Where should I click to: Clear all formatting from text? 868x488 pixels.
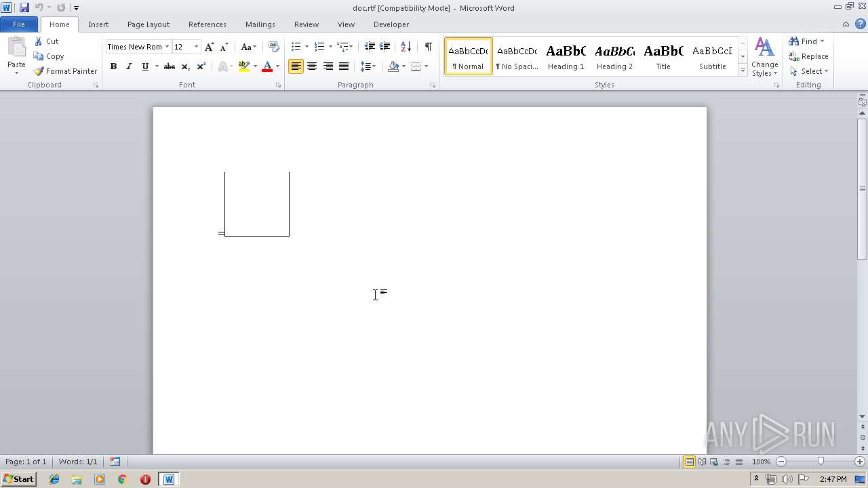274,47
